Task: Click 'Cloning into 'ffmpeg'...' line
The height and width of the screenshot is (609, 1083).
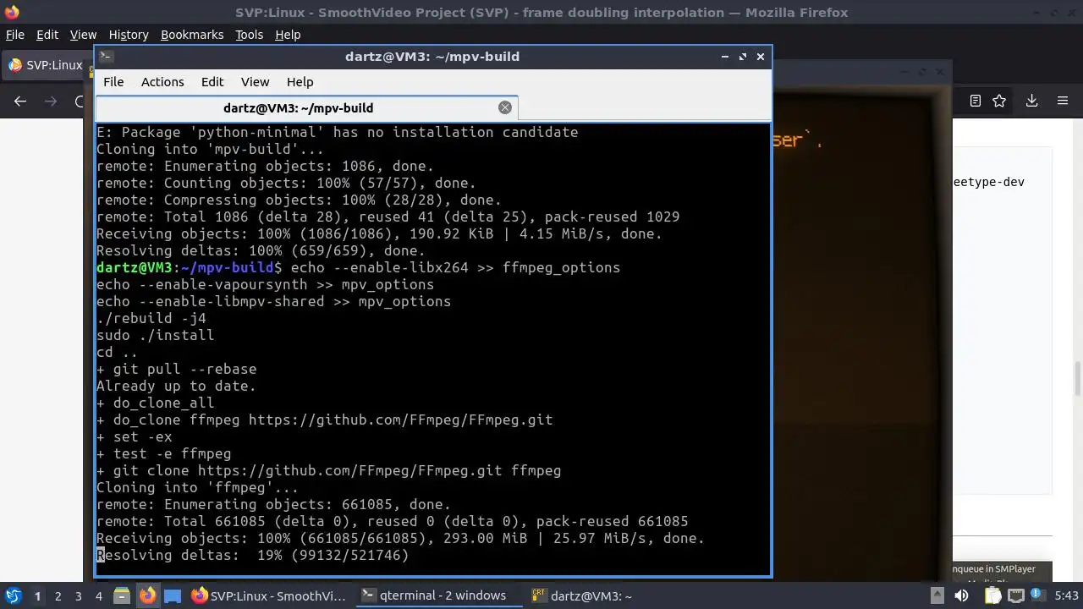Action: (197, 487)
